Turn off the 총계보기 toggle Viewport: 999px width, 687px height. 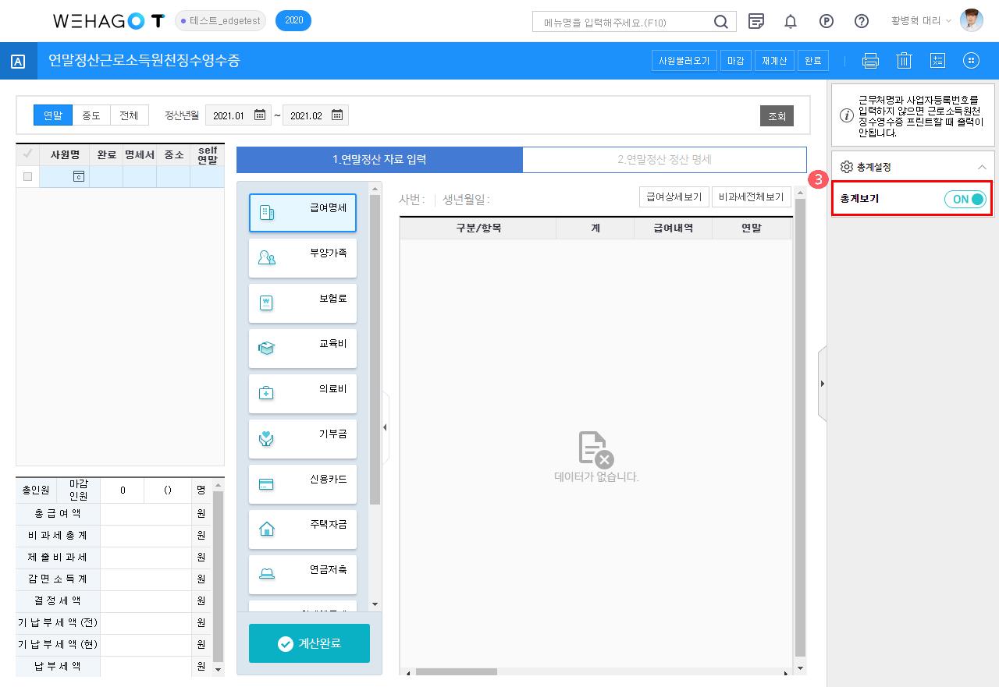[965, 199]
